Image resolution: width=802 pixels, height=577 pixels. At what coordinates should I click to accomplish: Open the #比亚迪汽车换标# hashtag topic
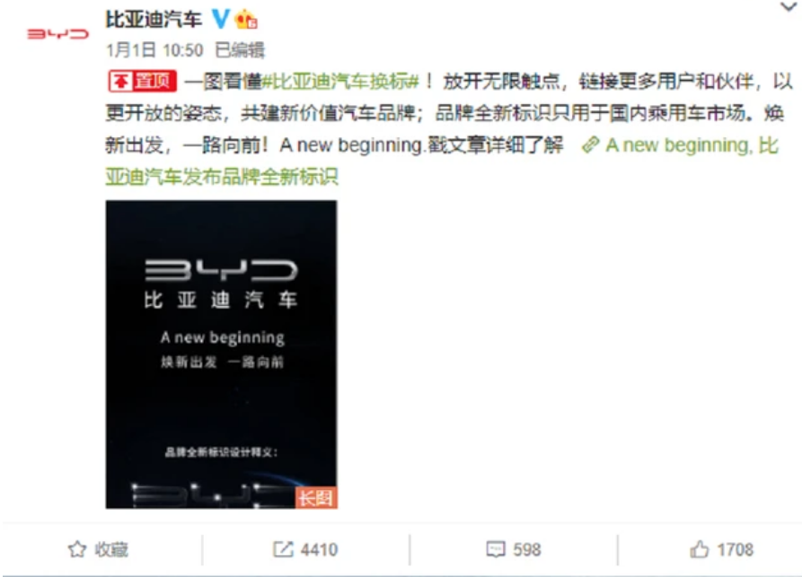(340, 82)
